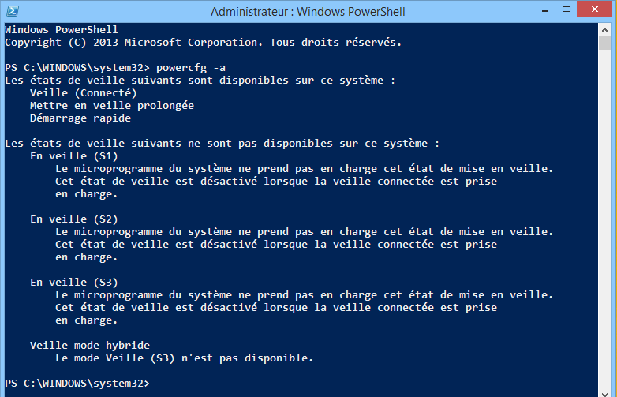The height and width of the screenshot is (397, 617).
Task: Click the 'Le mode Veille (S3) n'est pas disponible' line
Action: [184, 358]
